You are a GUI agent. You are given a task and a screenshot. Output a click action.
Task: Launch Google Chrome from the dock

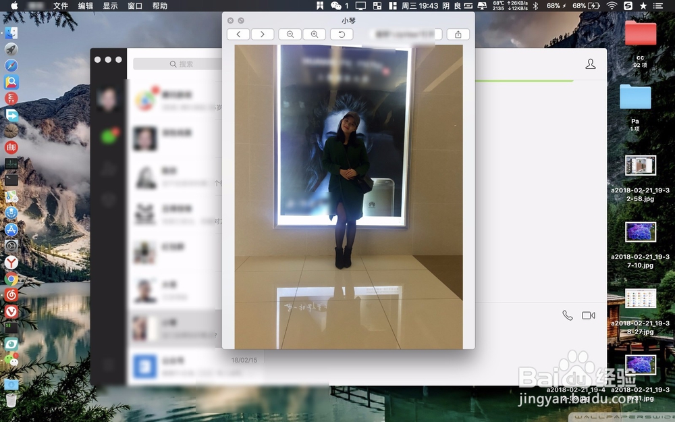click(x=11, y=279)
